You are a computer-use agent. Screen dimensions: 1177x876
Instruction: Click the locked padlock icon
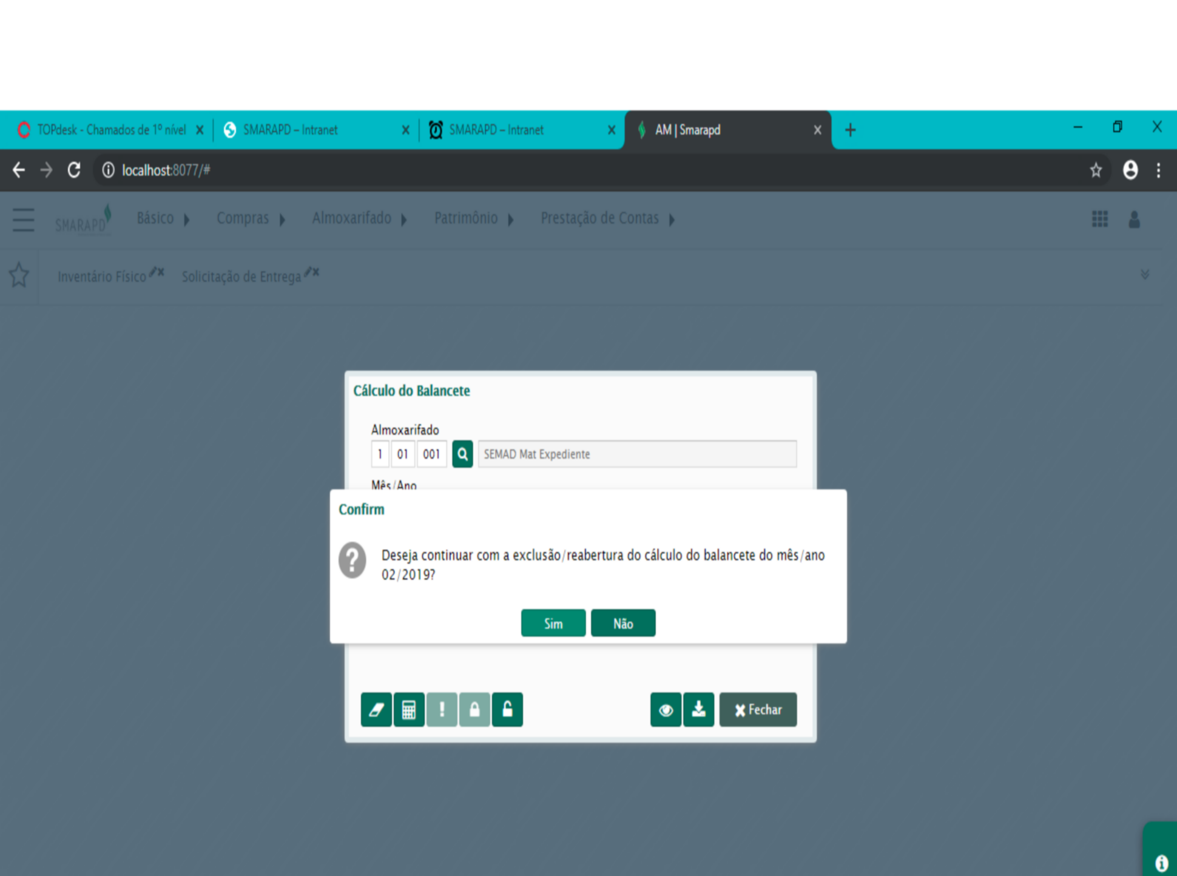tap(474, 709)
